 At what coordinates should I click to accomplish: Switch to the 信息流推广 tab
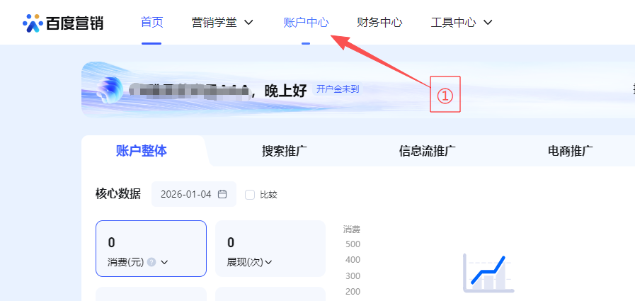pyautogui.click(x=427, y=150)
